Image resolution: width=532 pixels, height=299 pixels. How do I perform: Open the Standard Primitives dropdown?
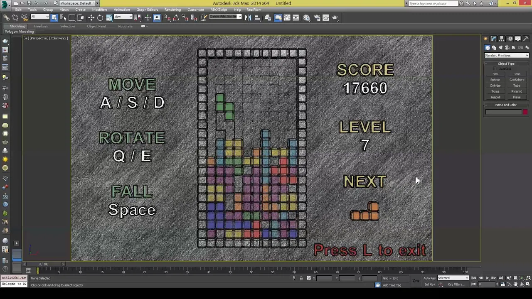click(507, 55)
